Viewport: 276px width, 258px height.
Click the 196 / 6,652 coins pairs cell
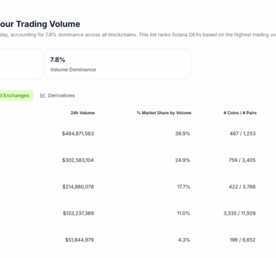pyautogui.click(x=242, y=240)
